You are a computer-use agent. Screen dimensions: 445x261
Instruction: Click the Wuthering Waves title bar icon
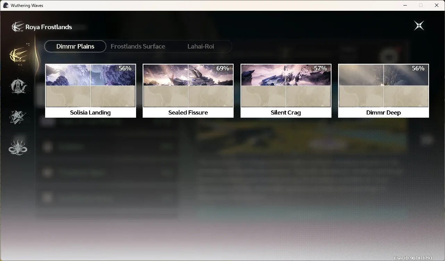tap(6, 5)
